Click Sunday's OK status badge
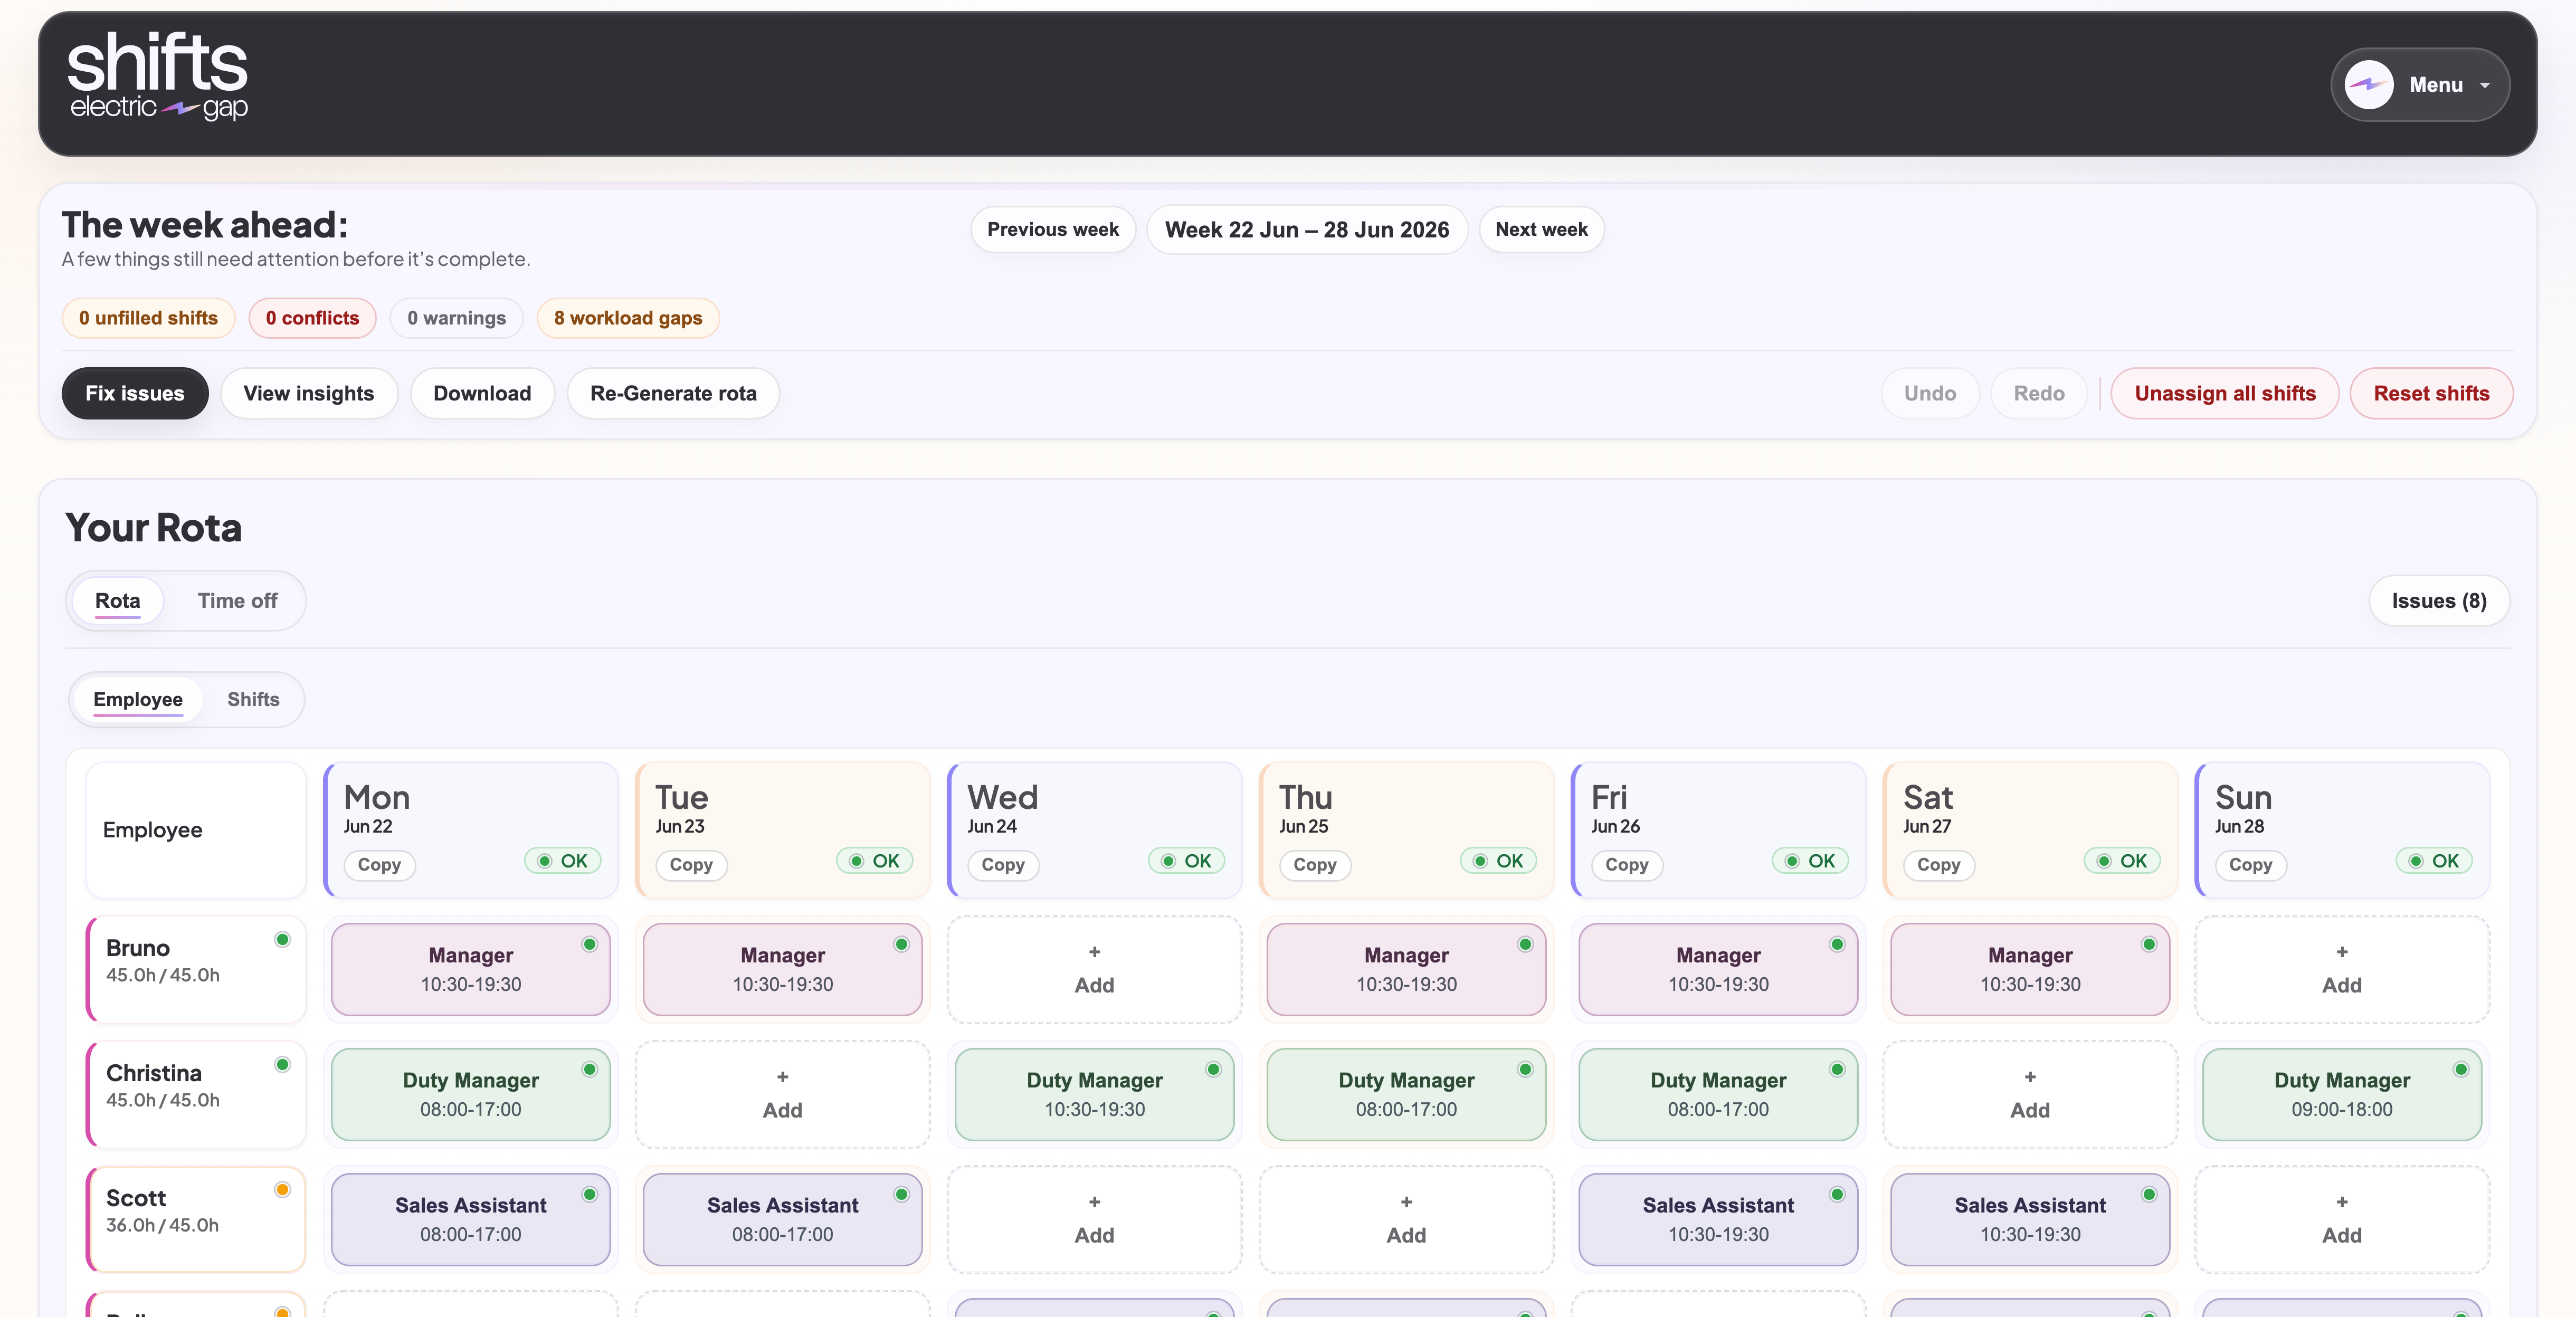This screenshot has height=1317, width=2576. point(2435,861)
